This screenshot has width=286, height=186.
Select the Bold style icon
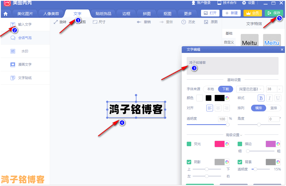261,98
